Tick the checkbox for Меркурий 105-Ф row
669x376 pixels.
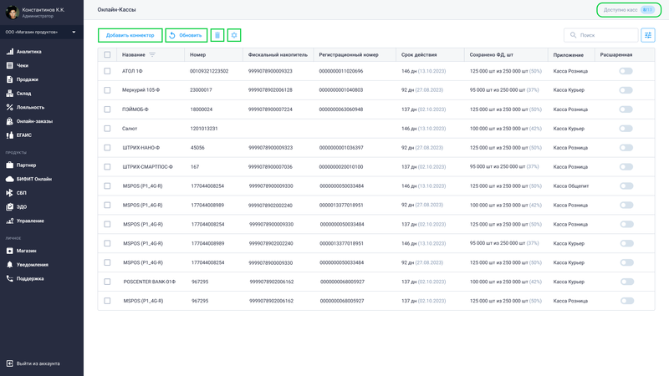tap(107, 90)
